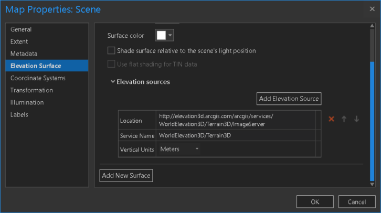Image resolution: width=381 pixels, height=213 pixels.
Task: Select the Illumination tab
Action: 27,102
